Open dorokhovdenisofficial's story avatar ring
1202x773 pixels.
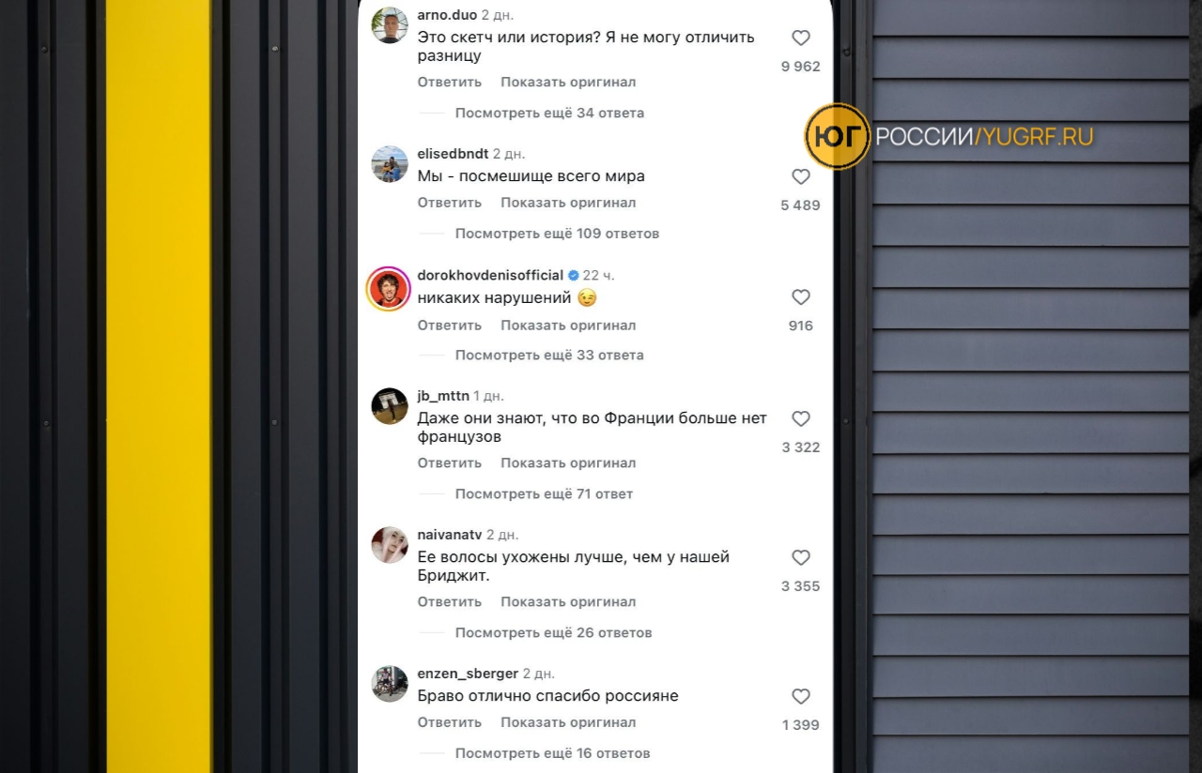389,289
